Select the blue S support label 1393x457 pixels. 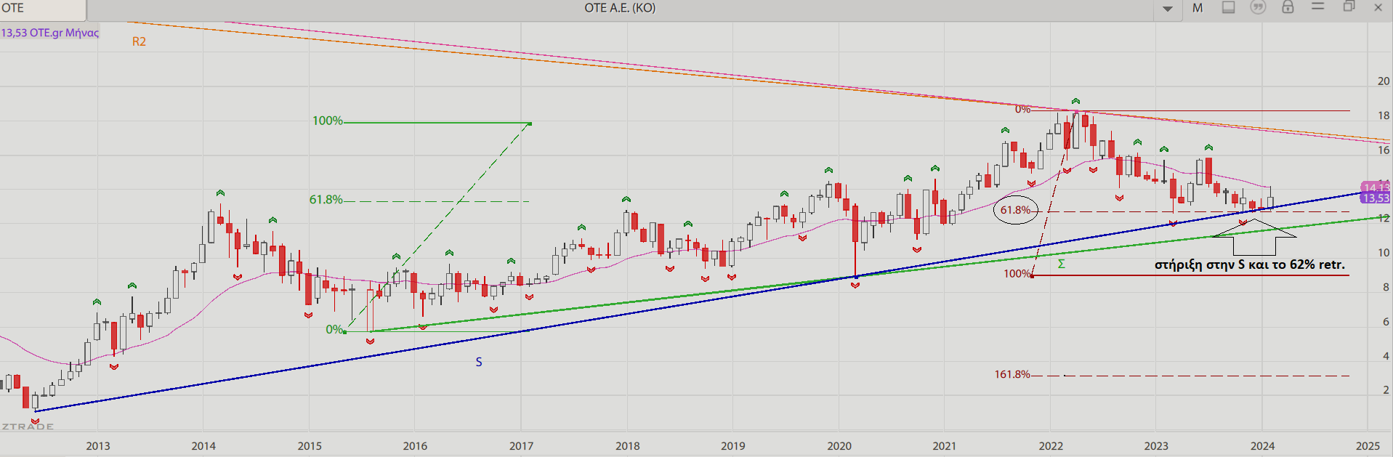(x=479, y=362)
